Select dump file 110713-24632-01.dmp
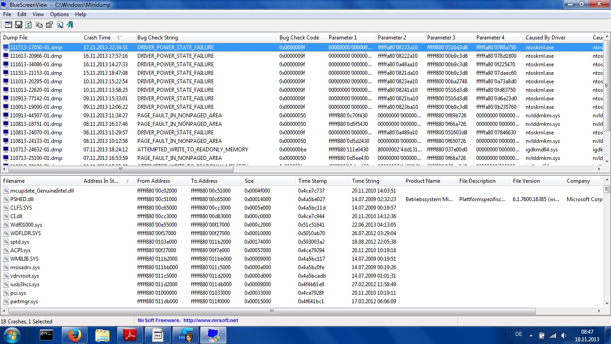This screenshot has width=611, height=344. [36, 150]
